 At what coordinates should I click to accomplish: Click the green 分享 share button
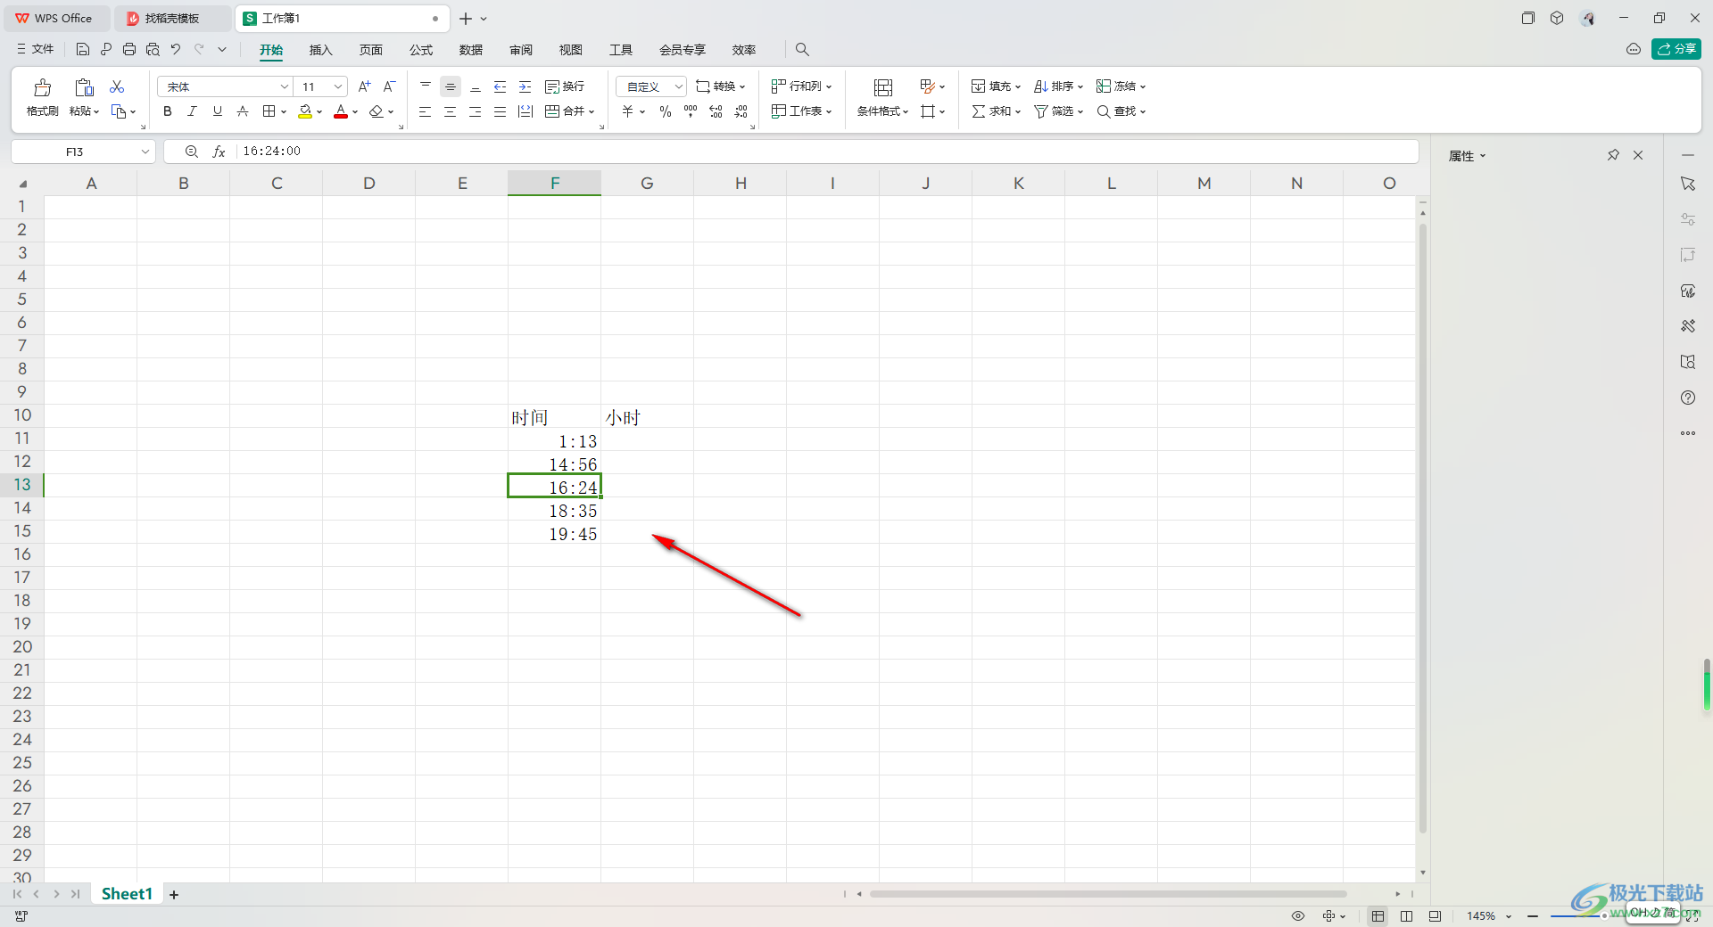(1676, 49)
